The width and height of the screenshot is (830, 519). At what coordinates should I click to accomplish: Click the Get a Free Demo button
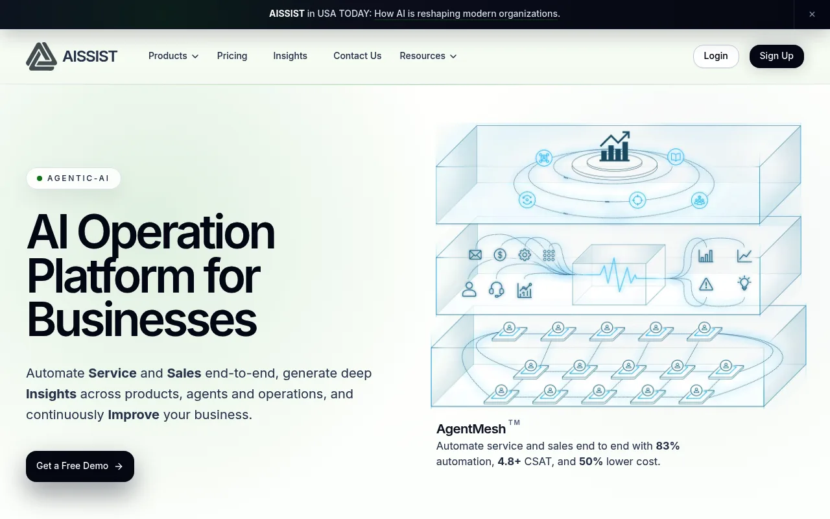(x=80, y=466)
